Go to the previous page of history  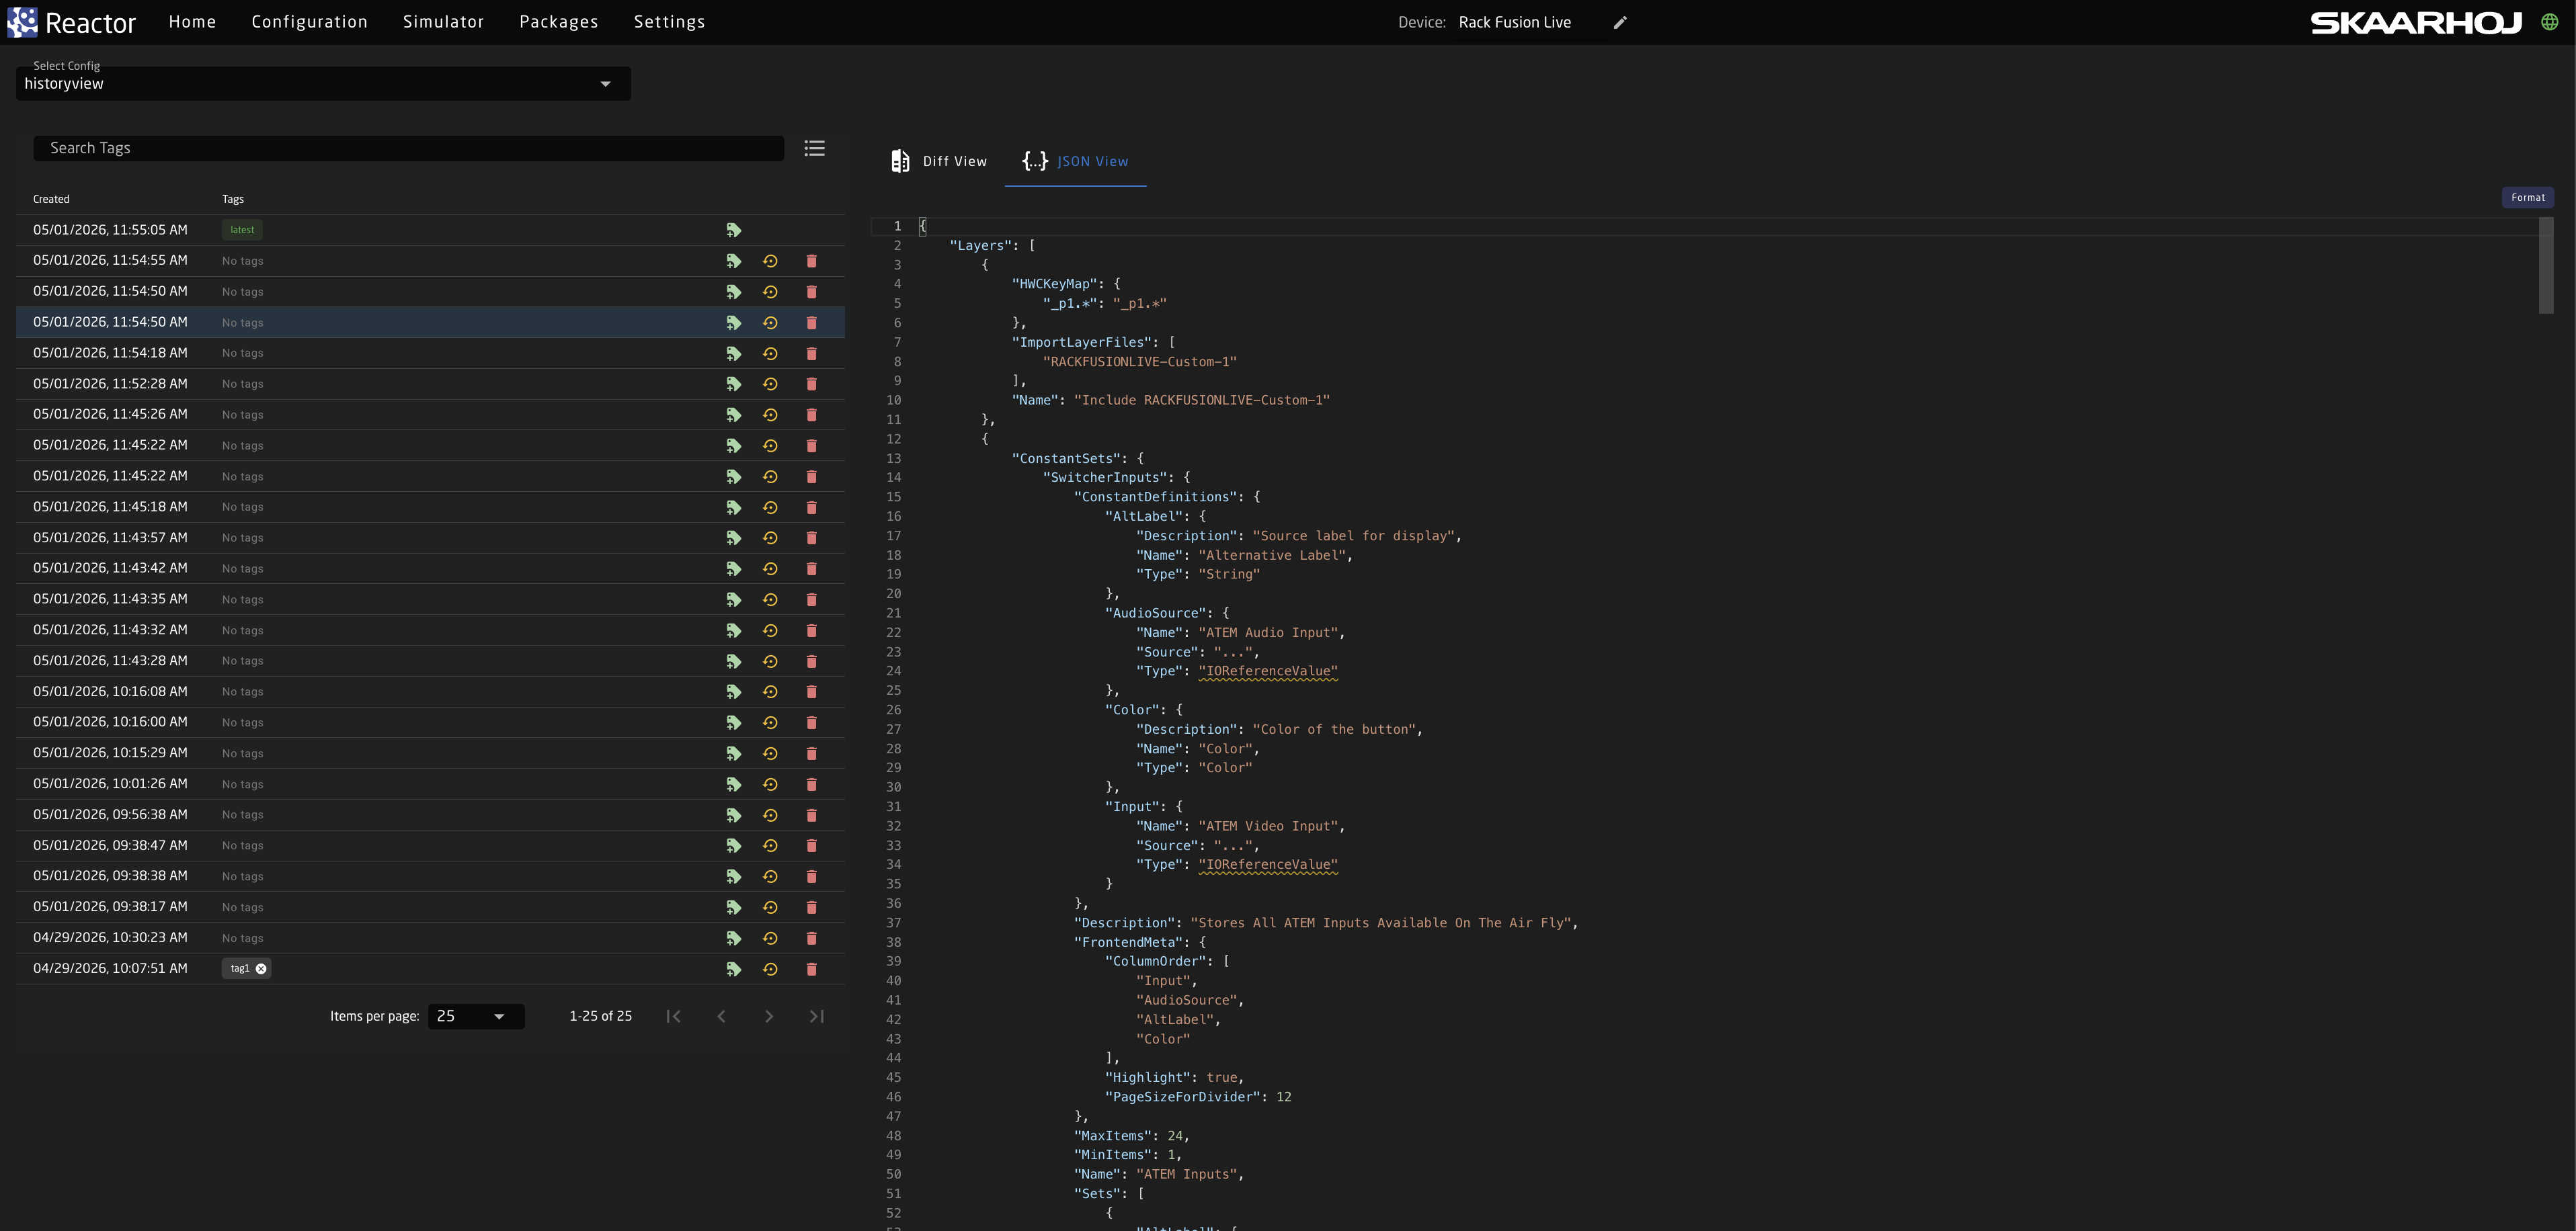click(x=721, y=1016)
